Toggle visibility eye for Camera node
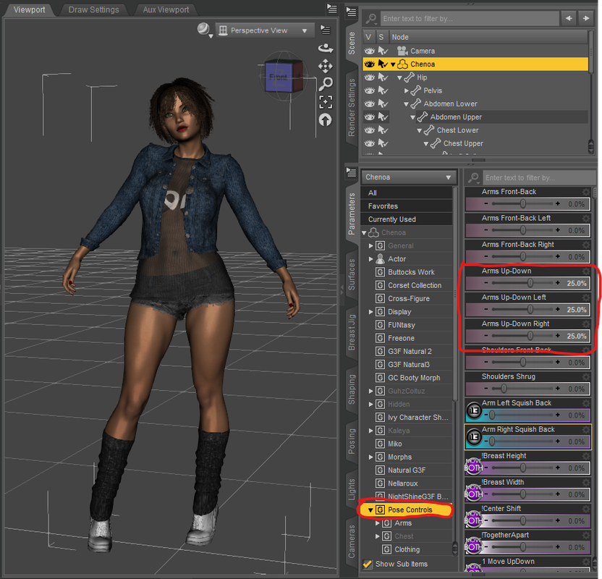 point(369,51)
